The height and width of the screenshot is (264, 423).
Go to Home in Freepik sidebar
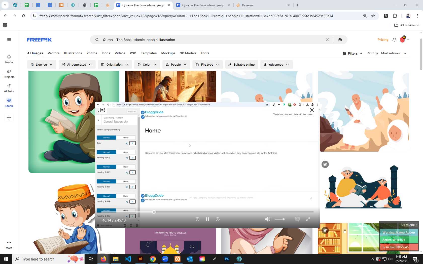click(x=9, y=59)
